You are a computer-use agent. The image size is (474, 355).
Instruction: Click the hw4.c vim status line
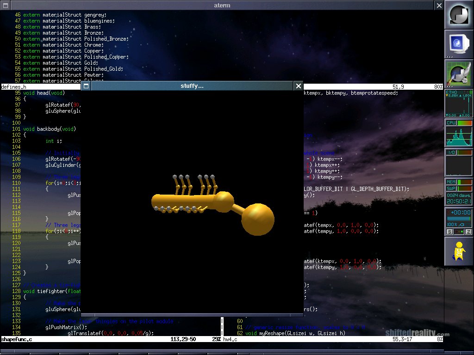tap(333, 339)
